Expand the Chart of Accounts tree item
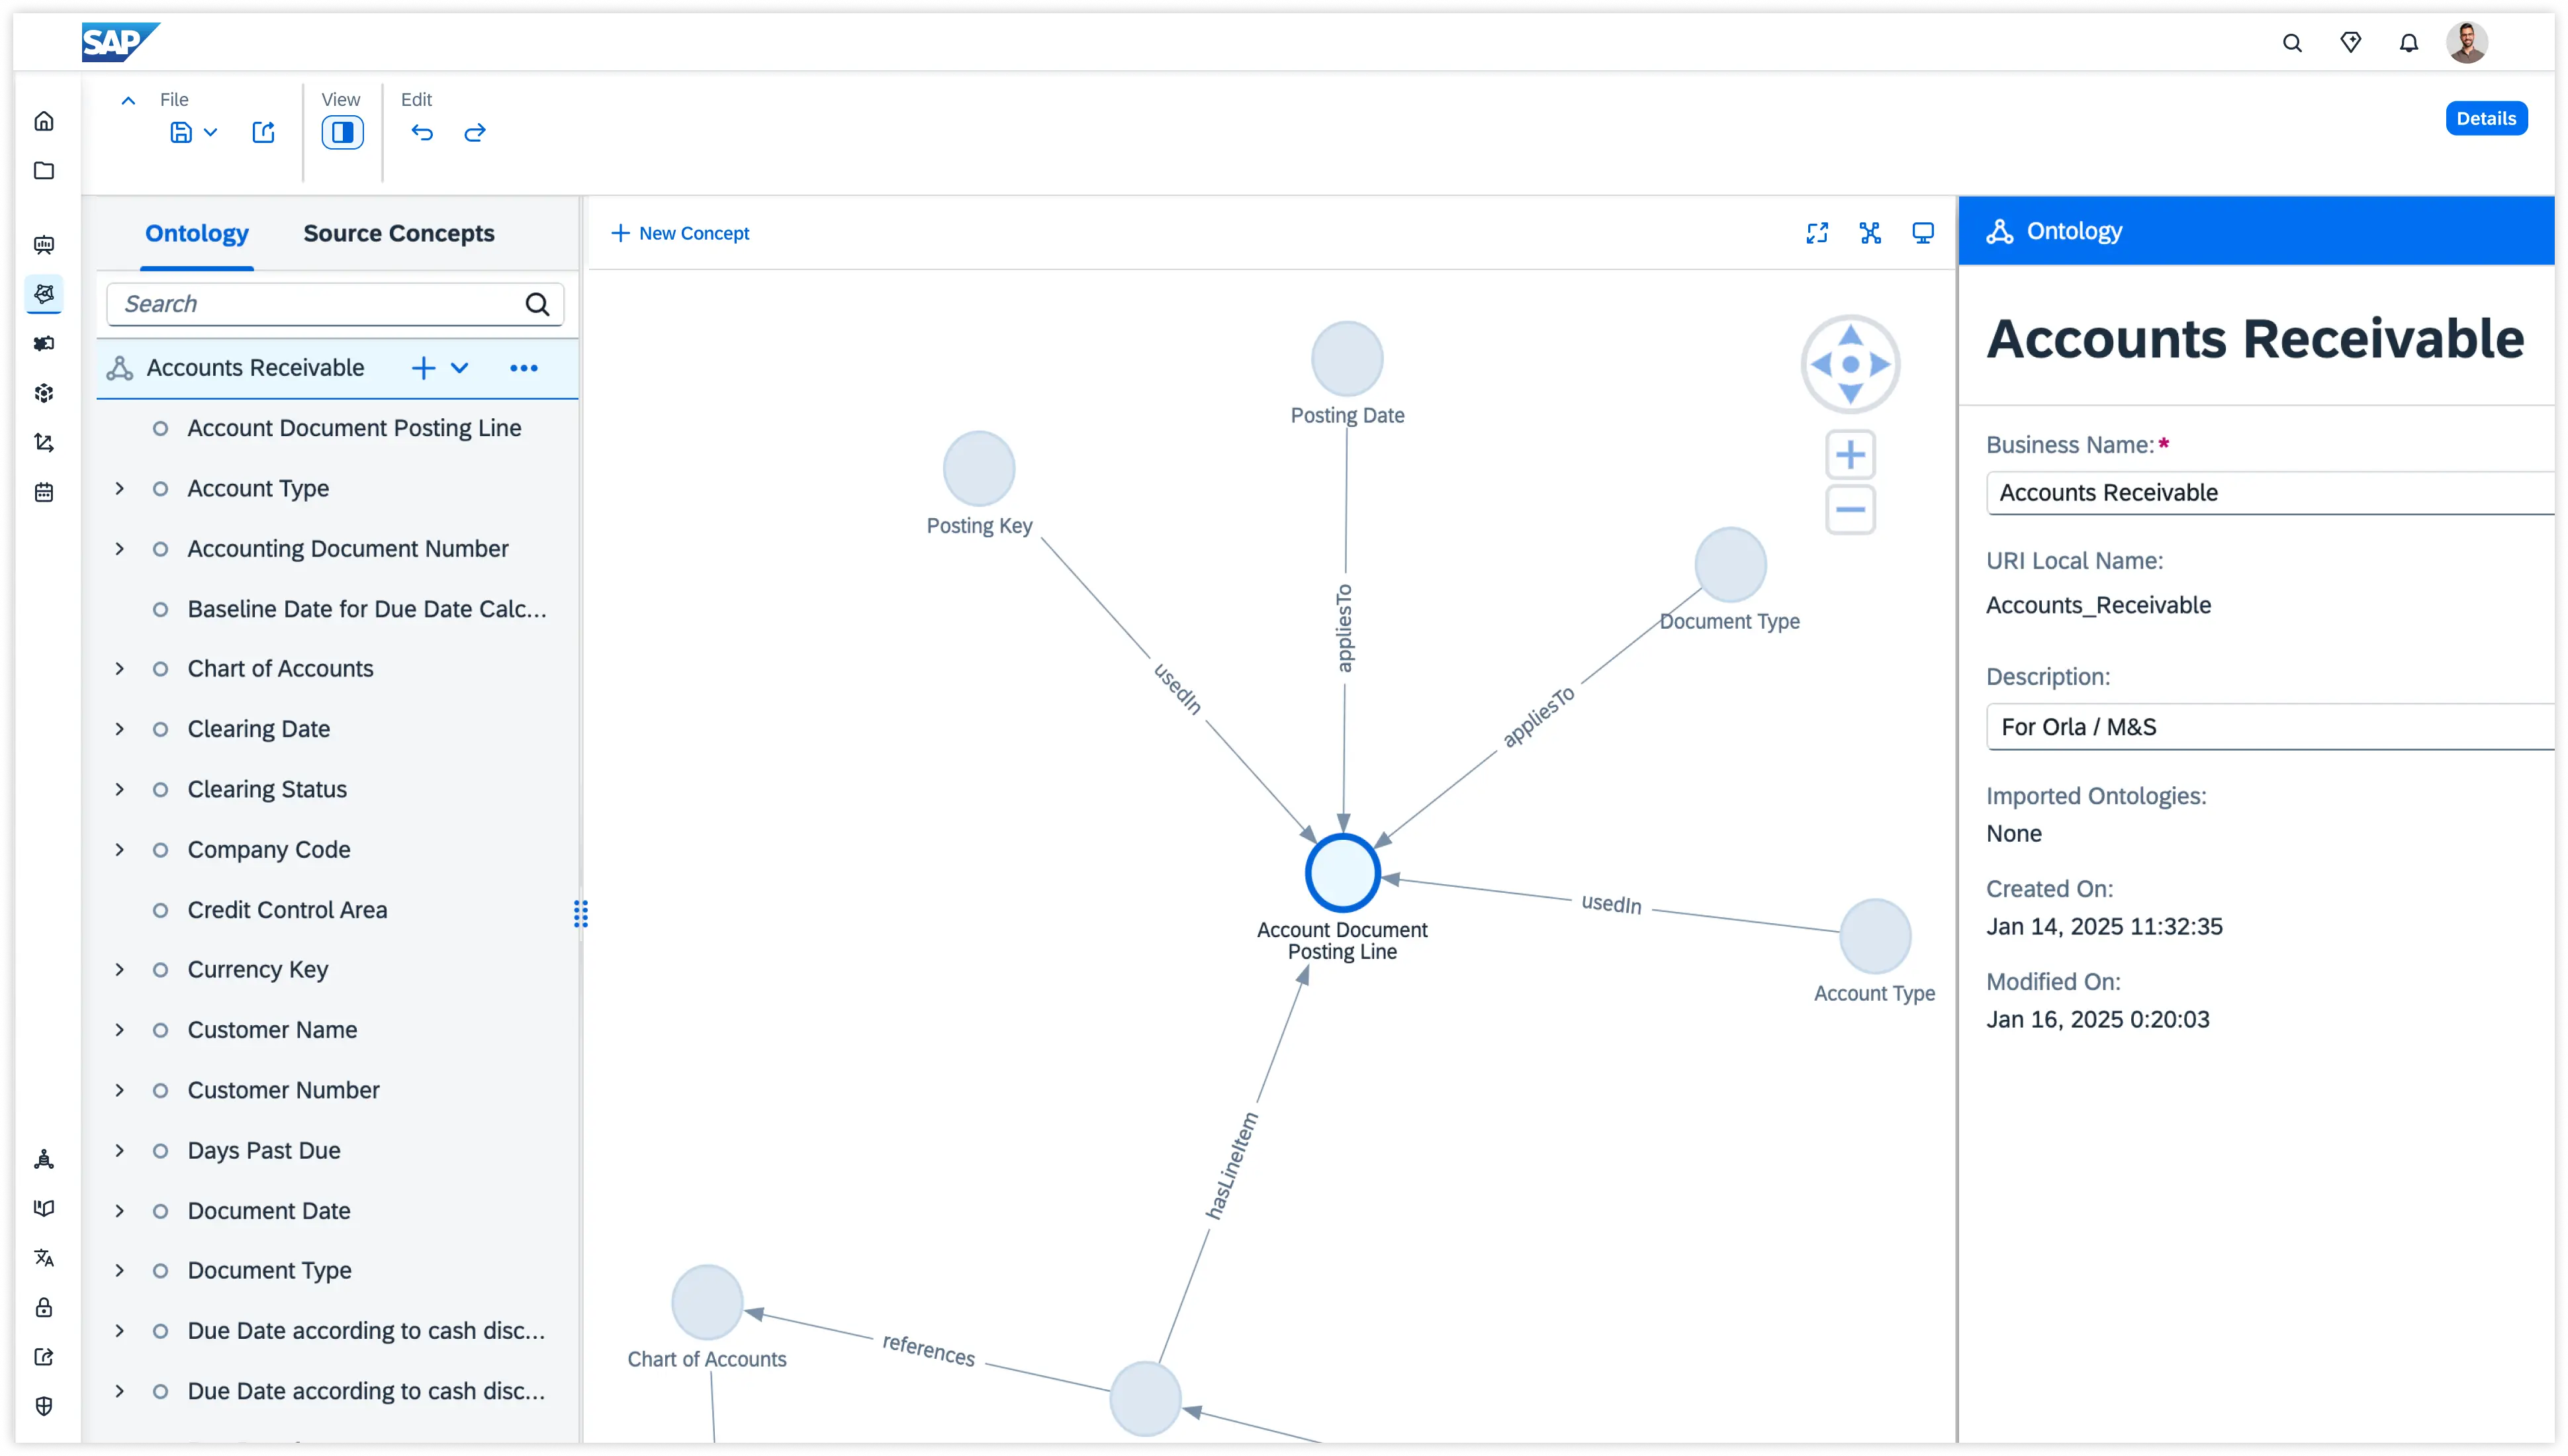This screenshot has height=1456, width=2568. pos(119,669)
